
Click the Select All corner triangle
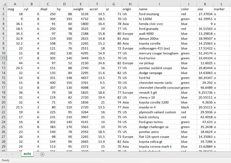tap(5, 4)
